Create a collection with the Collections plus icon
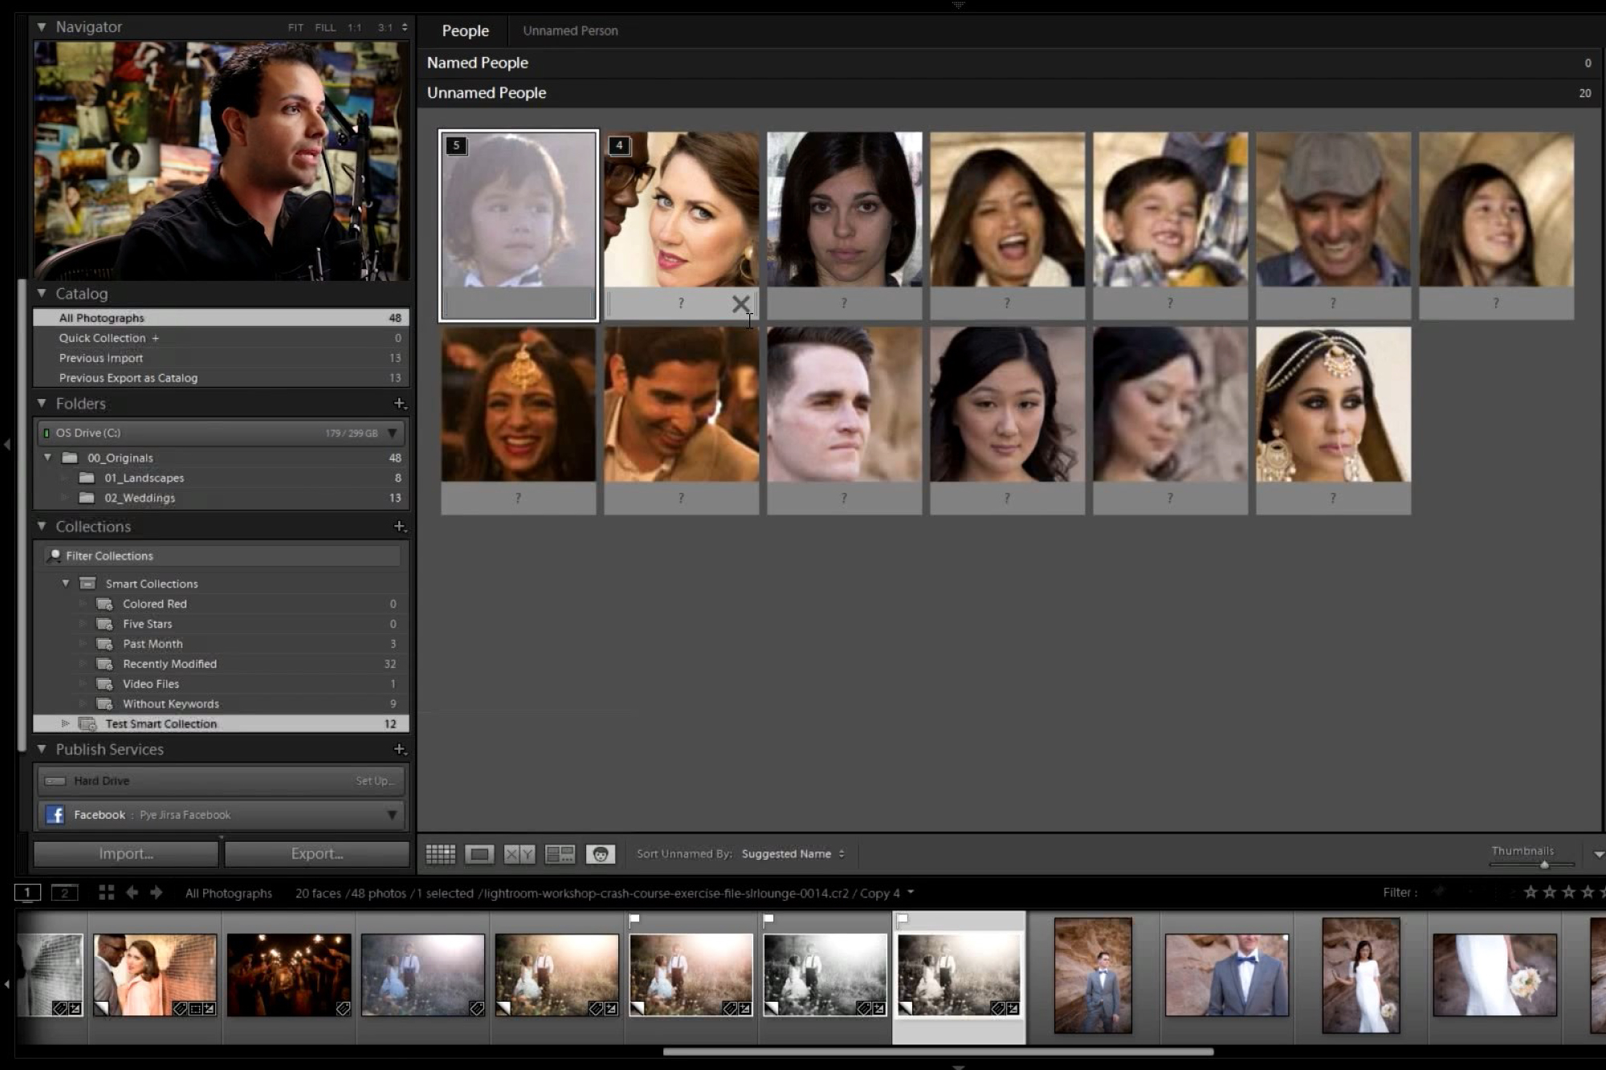 point(399,527)
